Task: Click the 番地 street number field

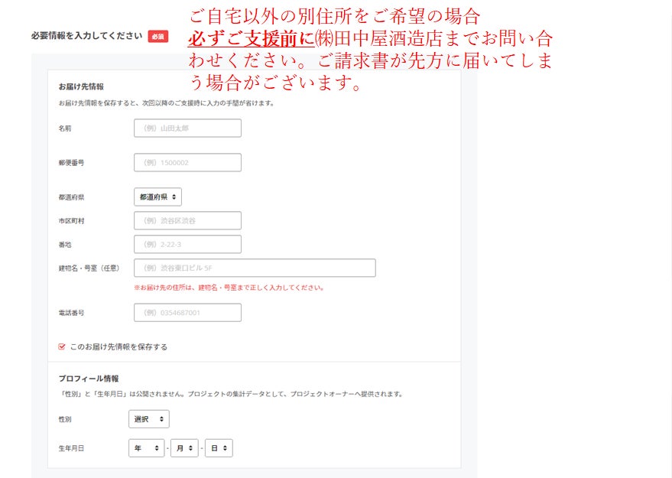Action: click(x=187, y=245)
